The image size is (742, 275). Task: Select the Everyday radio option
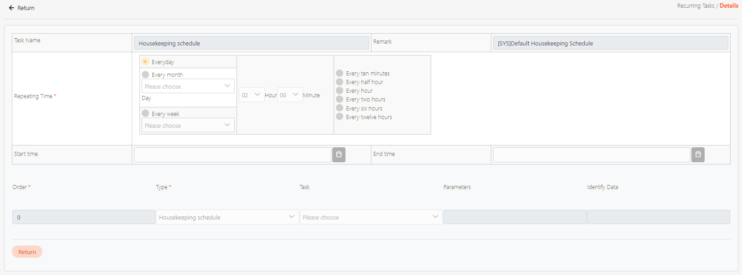pyautogui.click(x=145, y=62)
